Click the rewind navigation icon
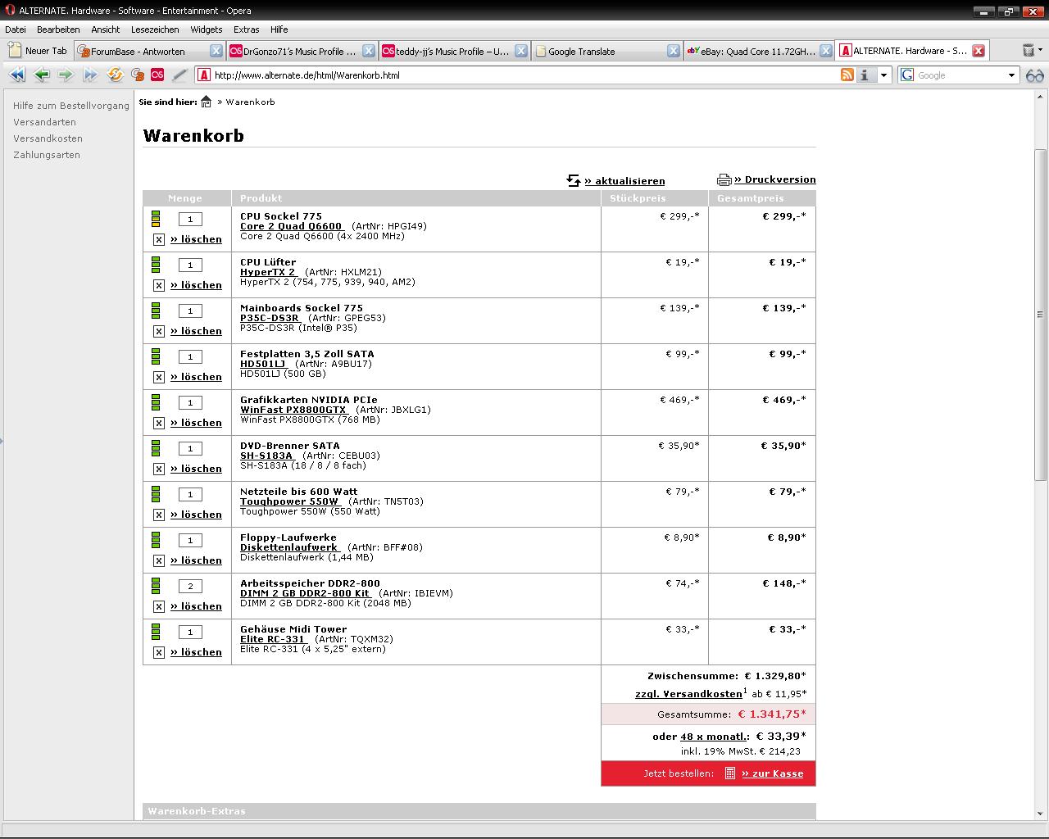The image size is (1049, 839). [x=17, y=75]
